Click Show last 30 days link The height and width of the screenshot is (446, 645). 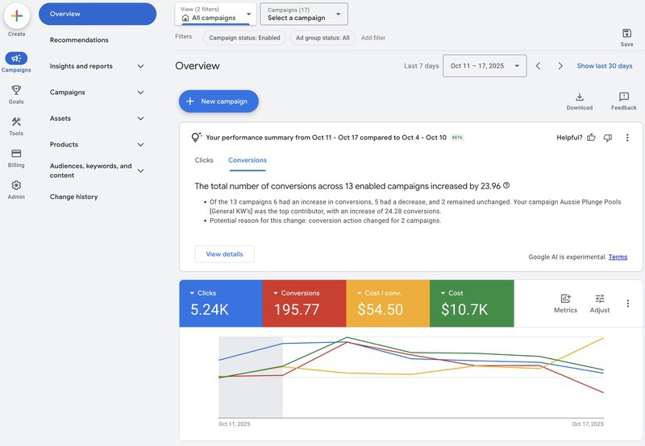tap(605, 66)
